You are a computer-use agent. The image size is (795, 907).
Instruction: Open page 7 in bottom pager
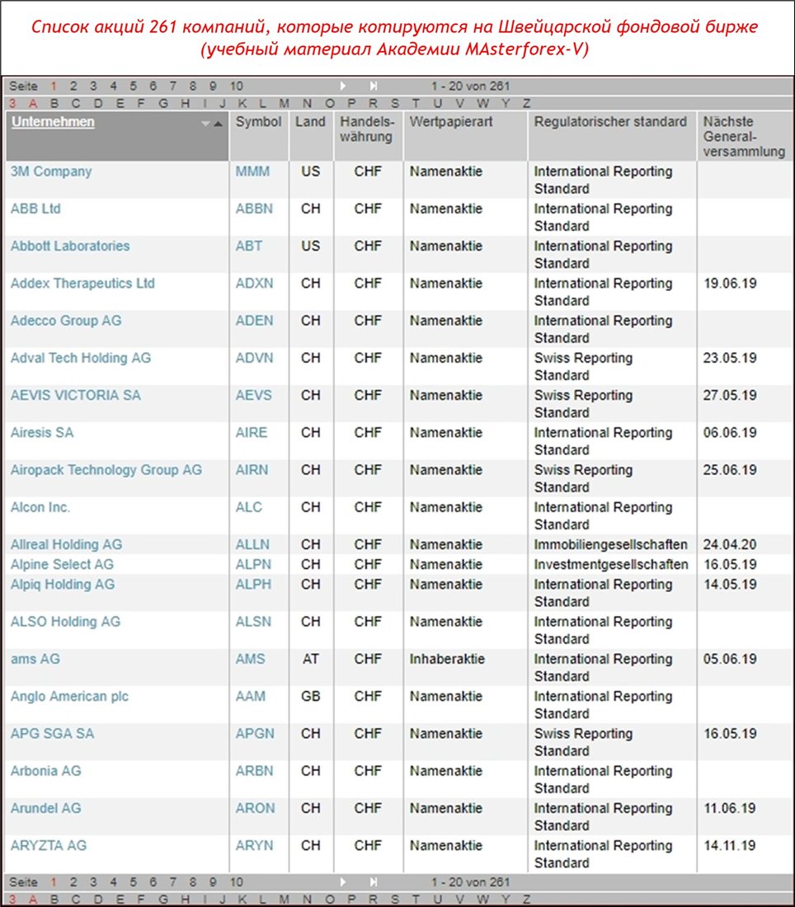[x=173, y=882]
